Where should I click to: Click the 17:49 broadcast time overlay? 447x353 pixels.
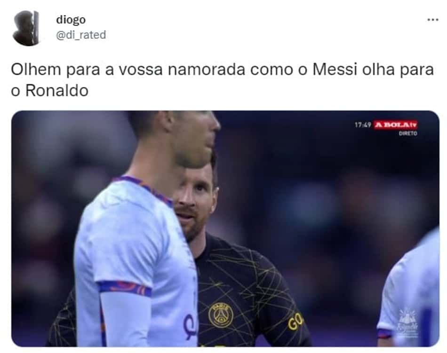point(363,125)
